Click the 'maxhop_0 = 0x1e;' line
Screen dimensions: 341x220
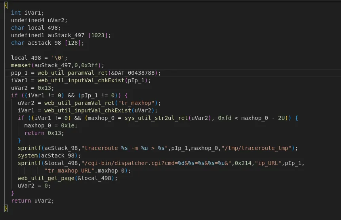click(51, 125)
